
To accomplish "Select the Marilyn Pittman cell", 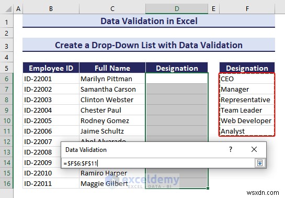I will coord(112,79).
